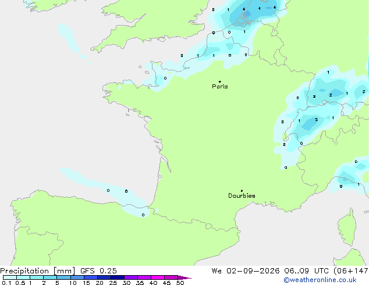
Task: Open the weatheronline.co.uk link
Action: click(320, 280)
